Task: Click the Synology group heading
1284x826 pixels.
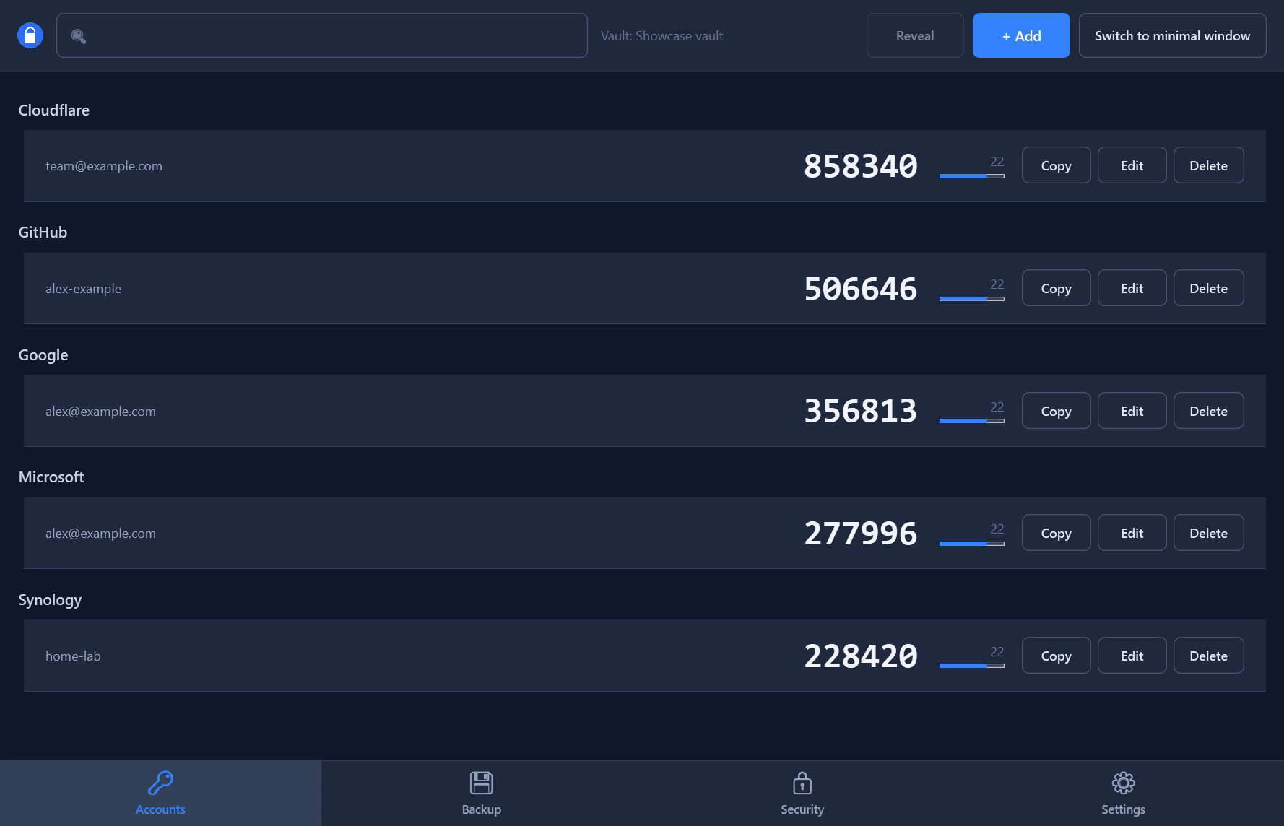Action: (50, 600)
